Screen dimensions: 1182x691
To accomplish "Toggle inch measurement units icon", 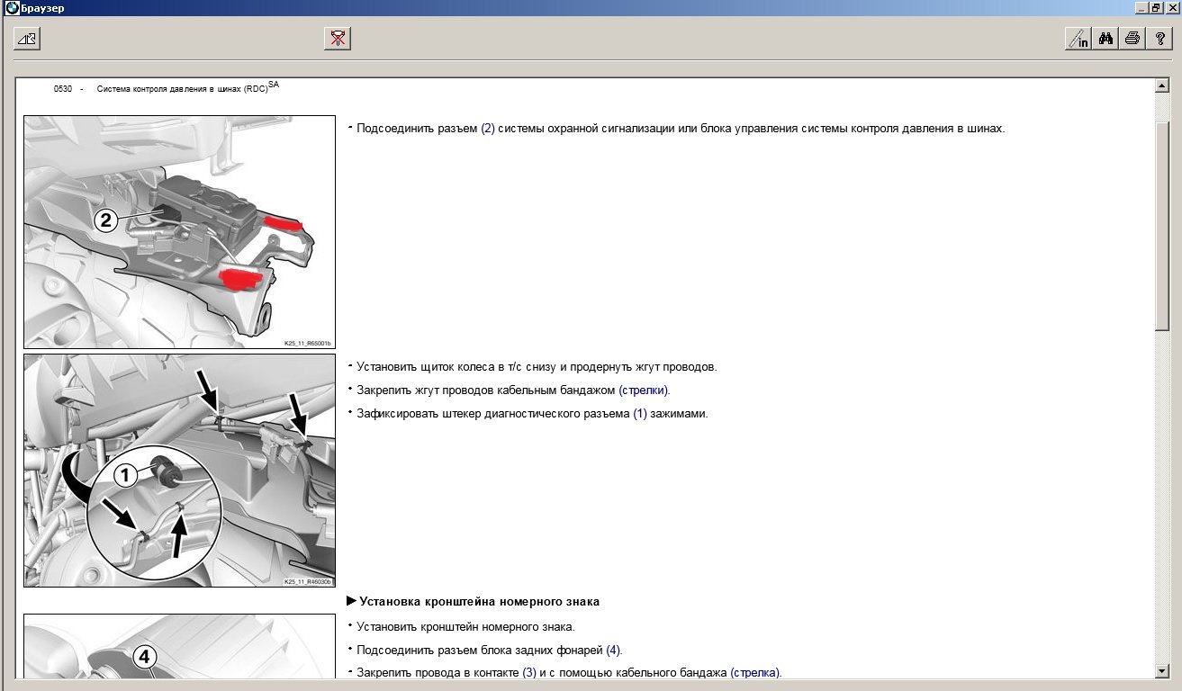I will coord(1078,38).
